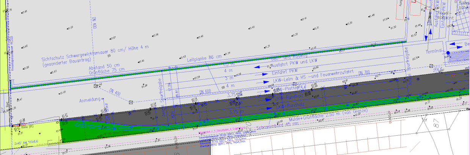Click the manhole symbol beside elevation 61.43
Viewport: 470px width, 155px height.
tap(96, 86)
